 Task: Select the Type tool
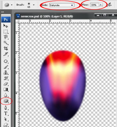5,113
